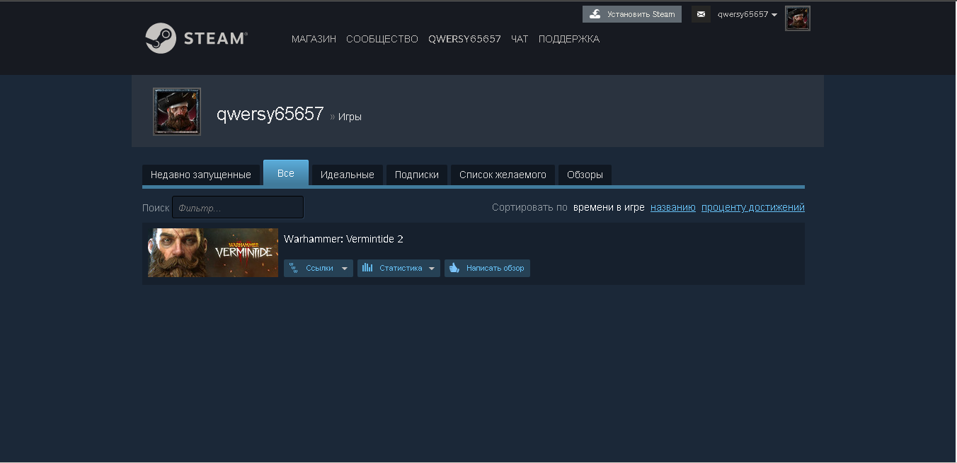The image size is (957, 463).
Task: Click the bar chart icon on Статистика
Action: point(367,268)
